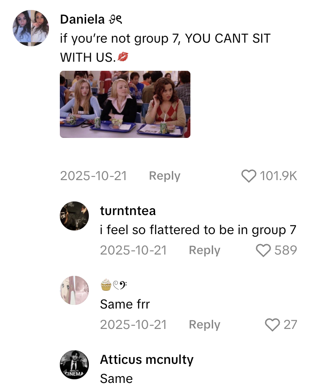Like turntntea's comment with the heart
Viewport: 311px width, 392px height.
(263, 250)
